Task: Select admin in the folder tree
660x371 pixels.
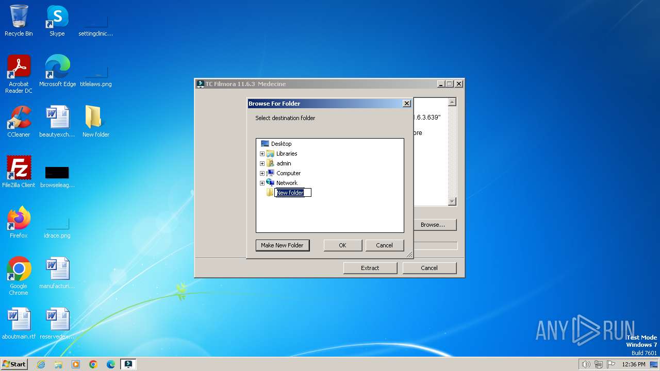Action: (x=284, y=163)
